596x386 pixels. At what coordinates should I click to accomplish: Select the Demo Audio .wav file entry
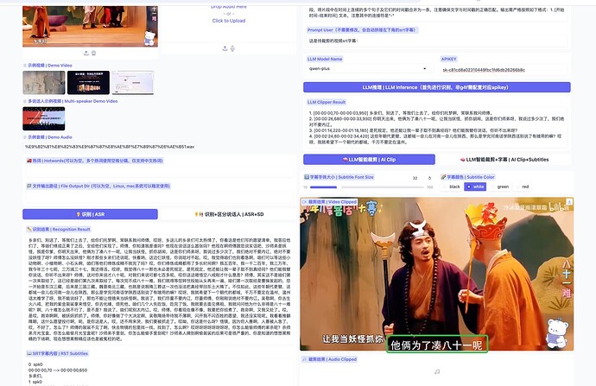(x=110, y=147)
